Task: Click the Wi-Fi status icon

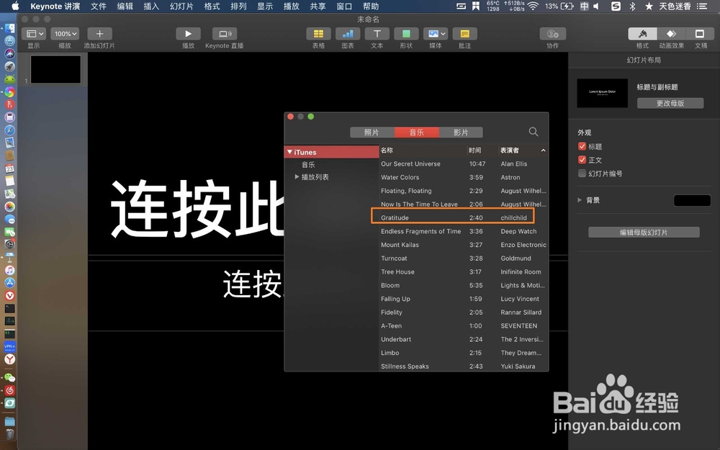Action: [533, 6]
